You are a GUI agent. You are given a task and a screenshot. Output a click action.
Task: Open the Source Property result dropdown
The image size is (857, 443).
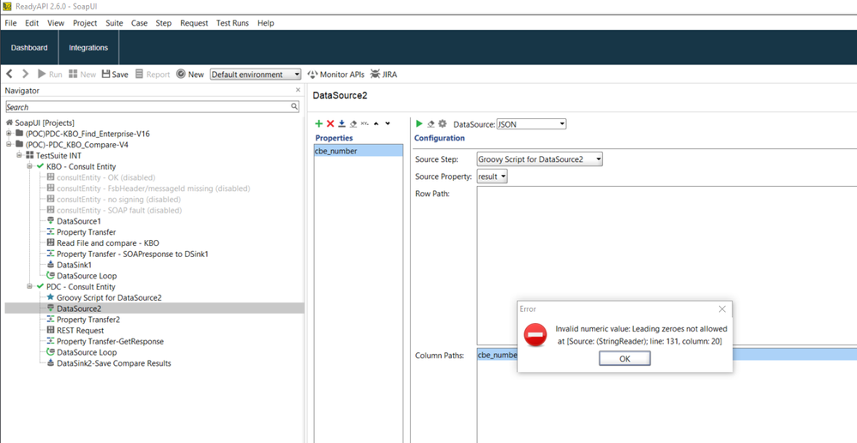click(492, 177)
